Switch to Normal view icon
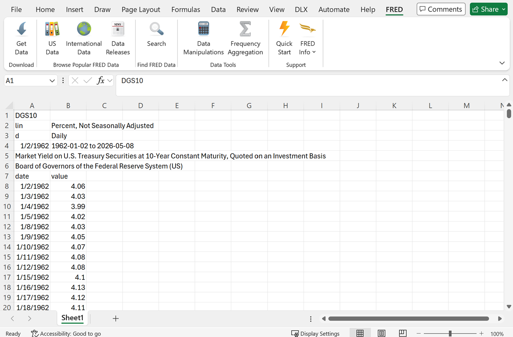 [360, 333]
